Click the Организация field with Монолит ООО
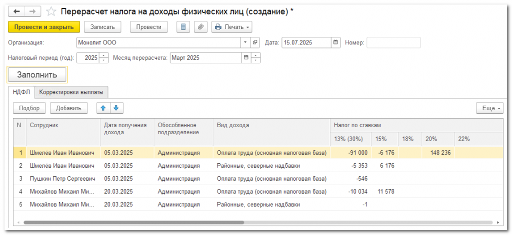 [x=159, y=43]
